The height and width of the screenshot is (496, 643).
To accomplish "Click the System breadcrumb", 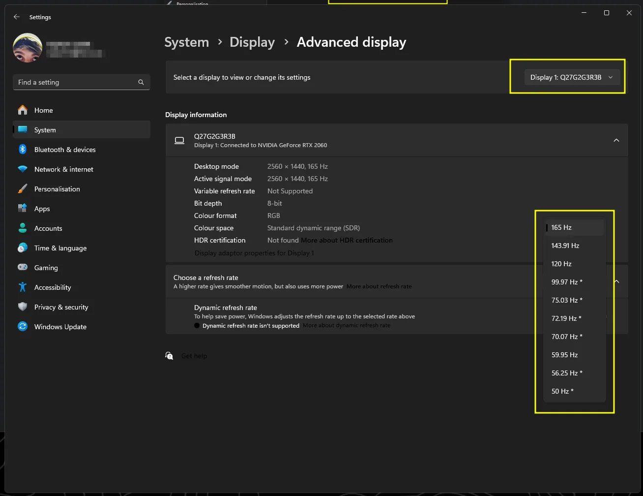I will (x=187, y=42).
